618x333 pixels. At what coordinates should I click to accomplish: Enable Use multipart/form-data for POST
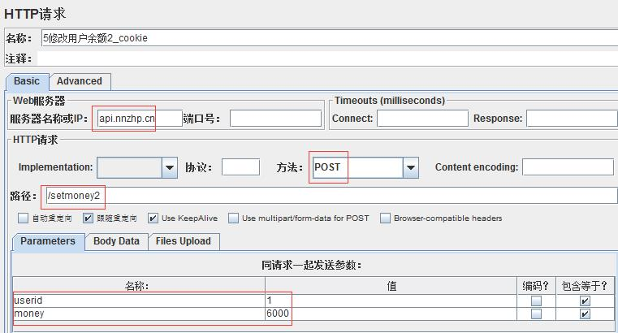pyautogui.click(x=233, y=218)
